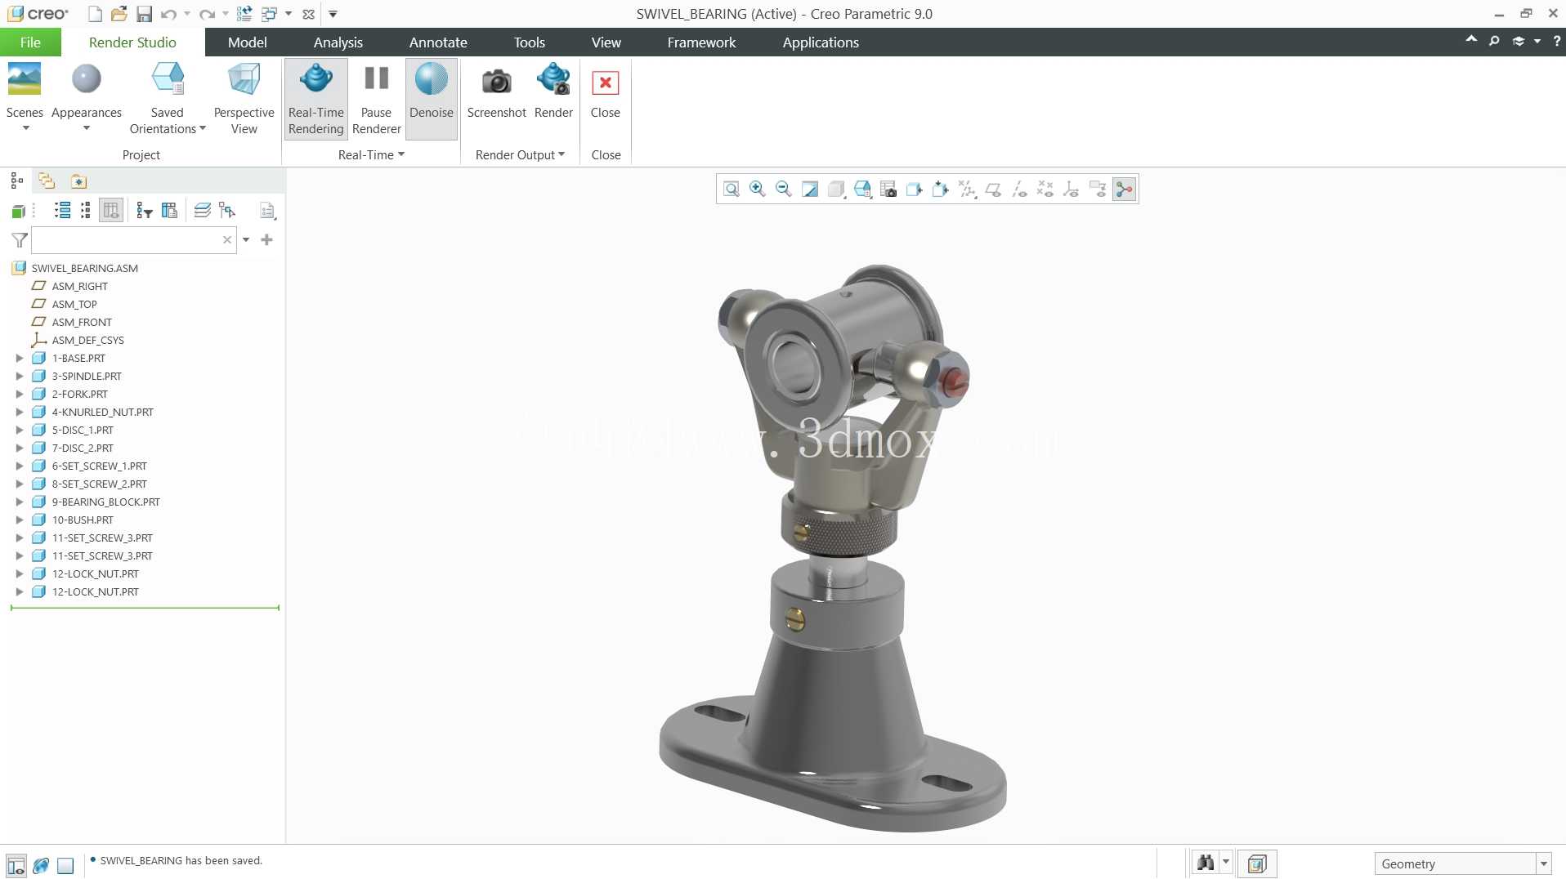
Task: Open Saved Orientations cube in graphics toolbar
Action: point(862,190)
